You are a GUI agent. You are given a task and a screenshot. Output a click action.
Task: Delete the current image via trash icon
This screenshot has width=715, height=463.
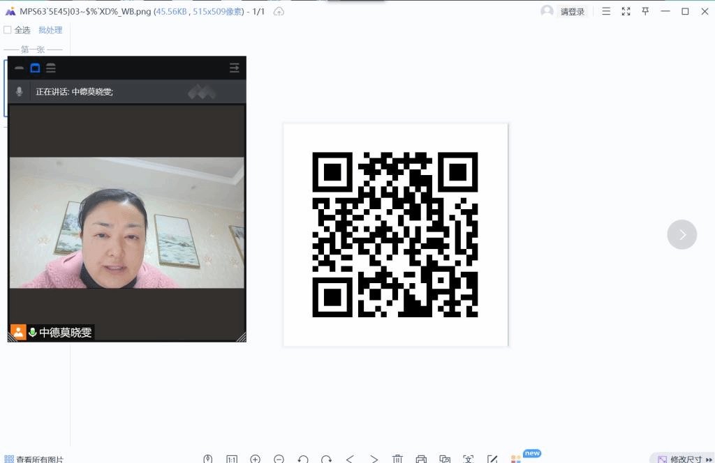click(x=397, y=459)
